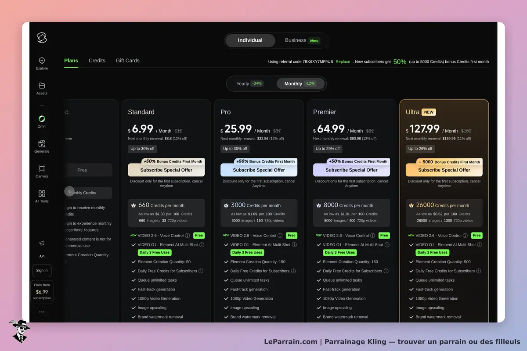Click info icon beside Voice Control in Premier plan
The height and width of the screenshot is (351, 527).
(x=373, y=236)
